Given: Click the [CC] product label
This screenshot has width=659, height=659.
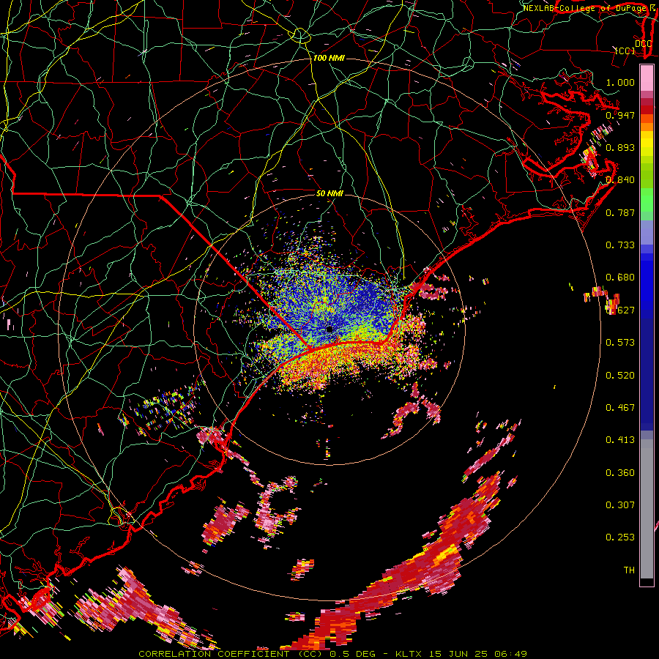Looking at the screenshot, I should (625, 51).
